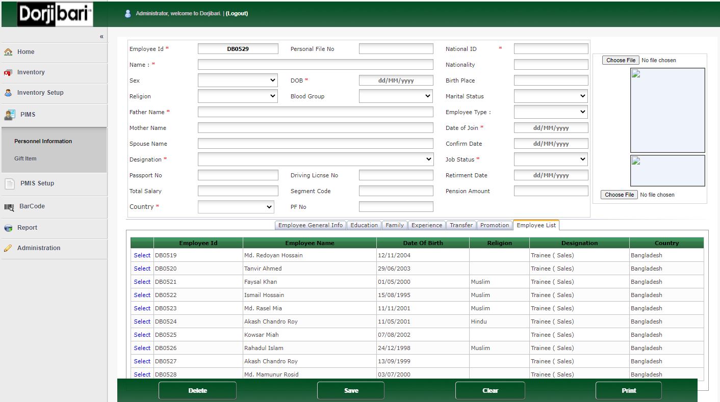This screenshot has width=720, height=402.
Task: Click the Save button
Action: tap(350, 390)
